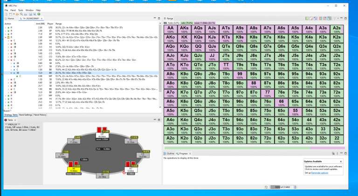Maximize the Range panel

point(345,18)
